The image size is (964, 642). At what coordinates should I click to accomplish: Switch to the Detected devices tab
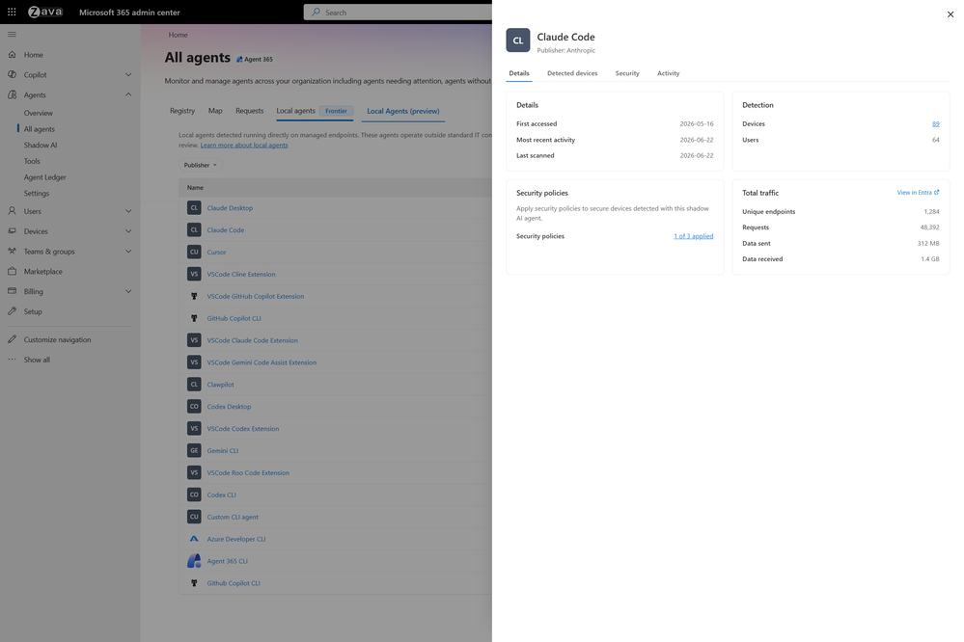pyautogui.click(x=572, y=73)
